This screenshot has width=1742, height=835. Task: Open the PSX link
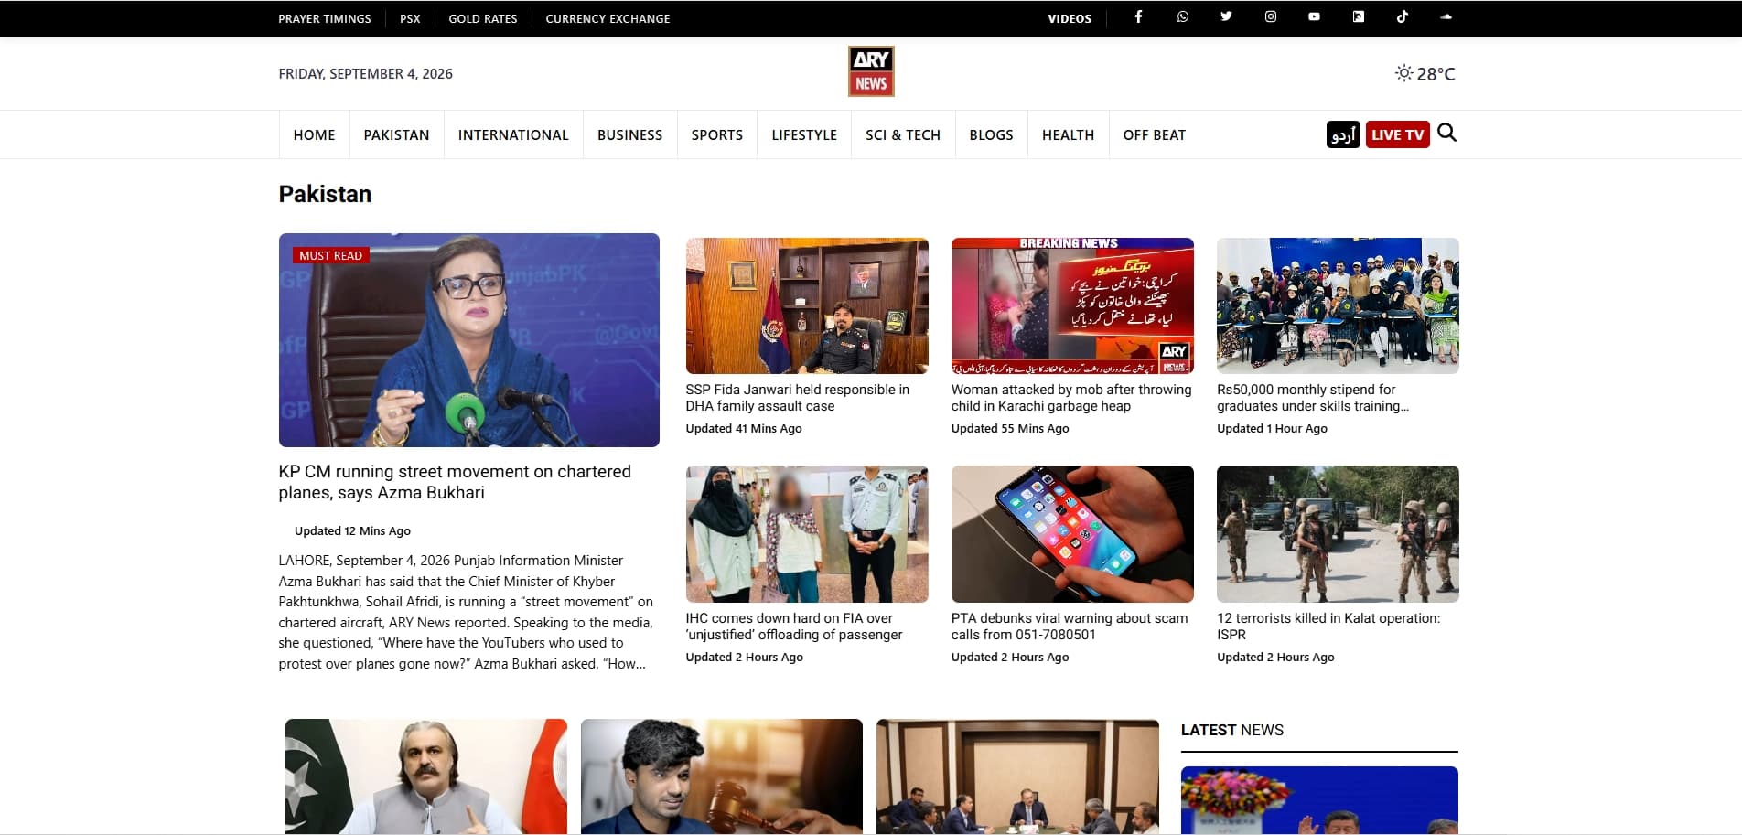tap(410, 18)
